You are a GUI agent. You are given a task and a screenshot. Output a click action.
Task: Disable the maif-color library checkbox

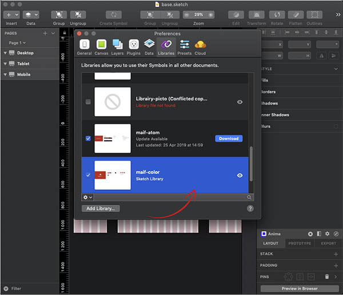pos(87,175)
